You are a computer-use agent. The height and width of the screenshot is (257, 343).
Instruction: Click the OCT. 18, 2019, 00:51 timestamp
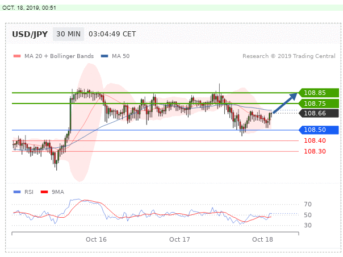pyautogui.click(x=29, y=7)
